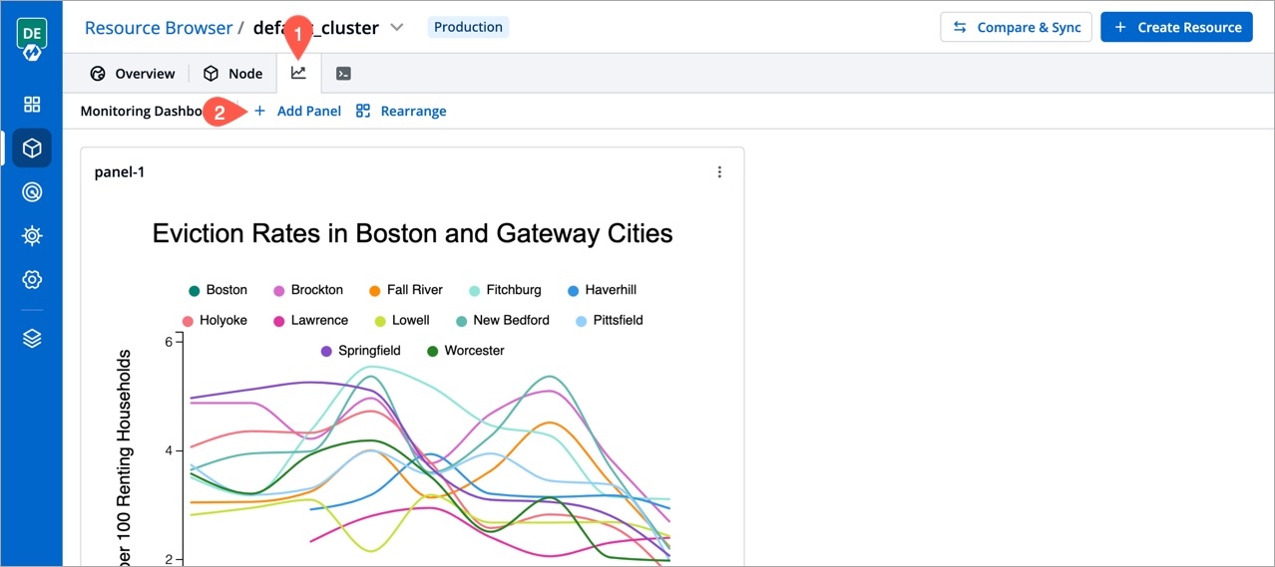Click the Create Resource button
The image size is (1275, 567).
point(1177,28)
